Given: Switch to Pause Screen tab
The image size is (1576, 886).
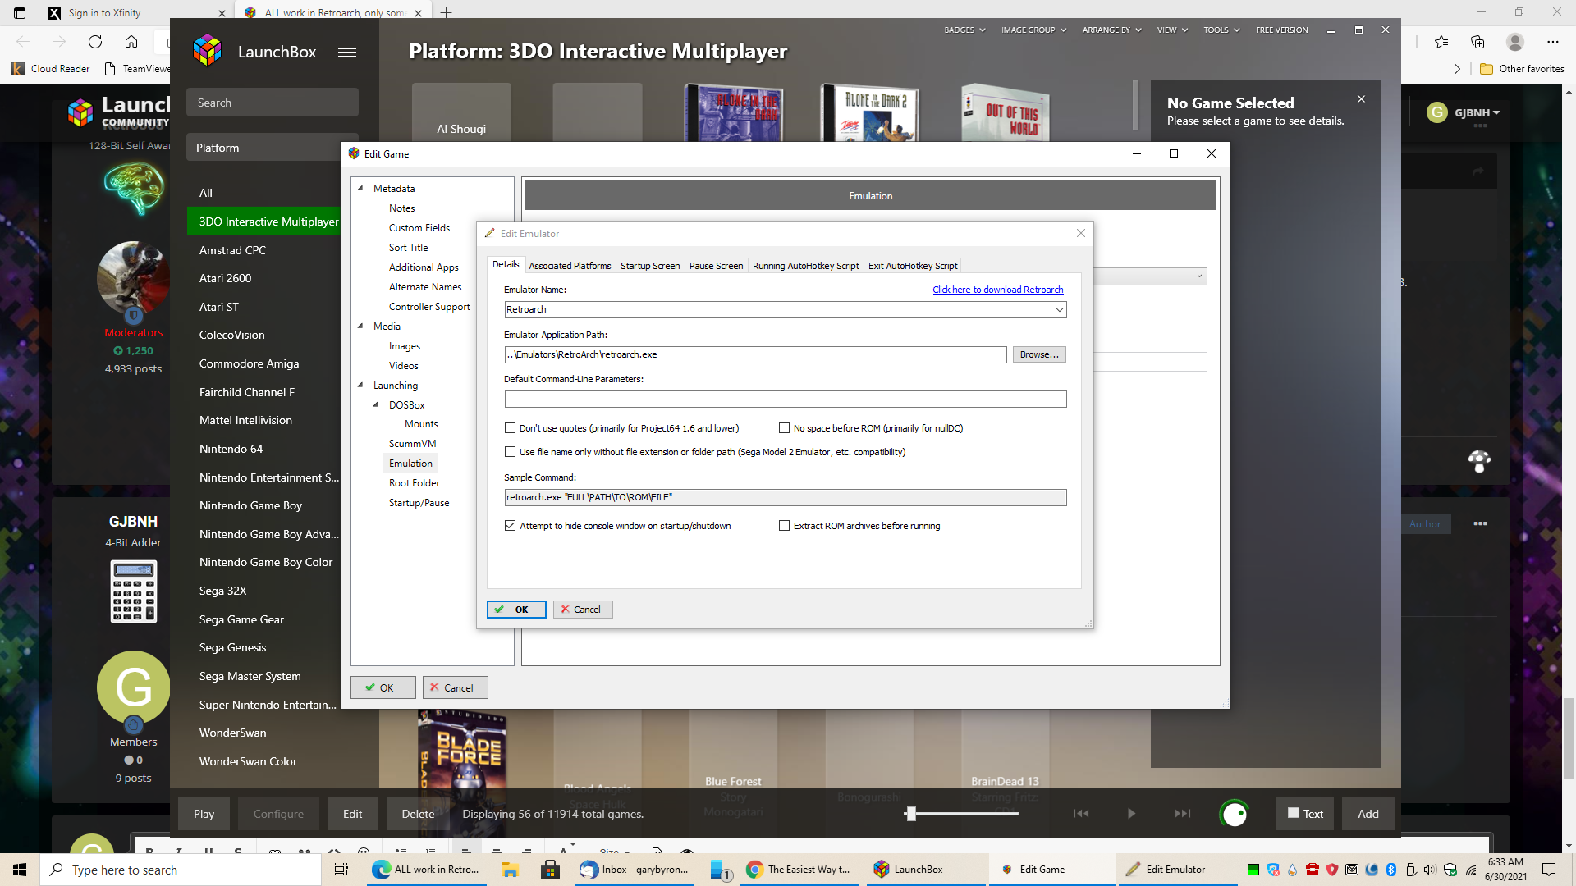Looking at the screenshot, I should point(716,266).
